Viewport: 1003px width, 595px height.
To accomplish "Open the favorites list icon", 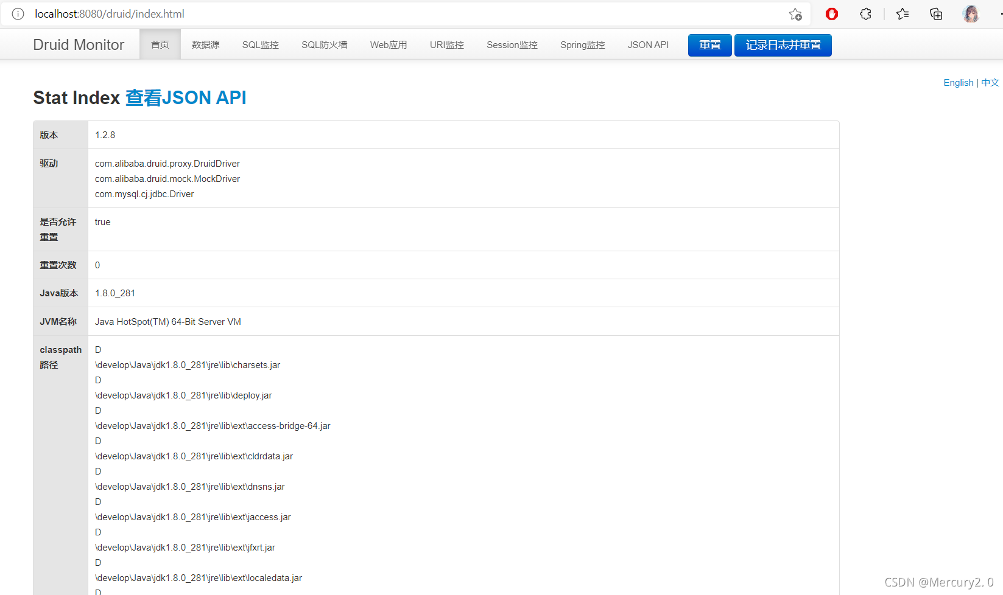I will pyautogui.click(x=903, y=13).
